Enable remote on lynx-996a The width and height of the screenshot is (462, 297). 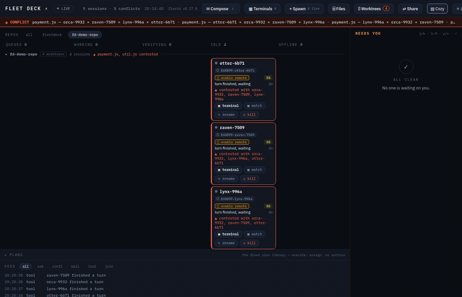click(x=232, y=206)
